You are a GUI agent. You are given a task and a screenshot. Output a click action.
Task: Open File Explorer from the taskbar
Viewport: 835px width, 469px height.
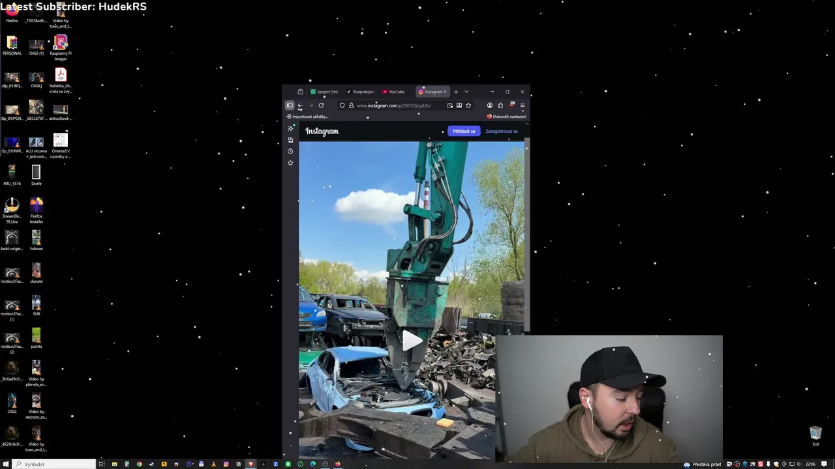pyautogui.click(x=114, y=464)
